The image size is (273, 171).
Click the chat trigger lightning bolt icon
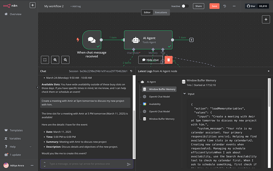click(x=78, y=40)
